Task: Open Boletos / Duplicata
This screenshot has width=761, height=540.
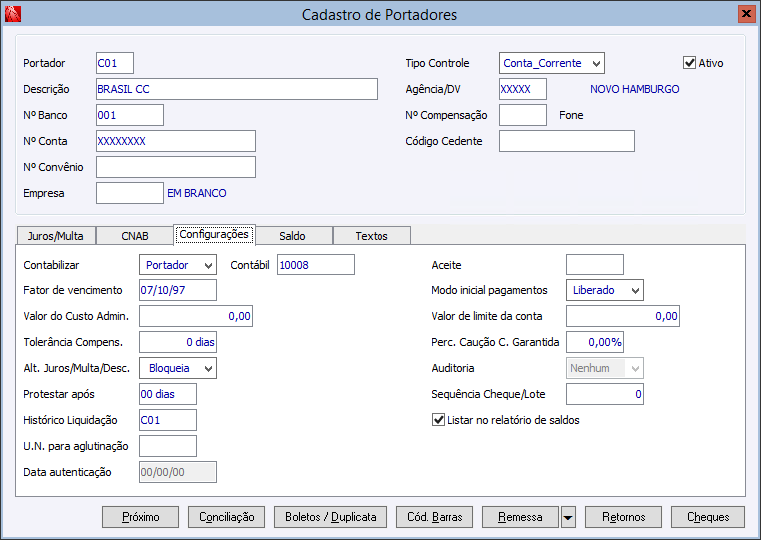Action: tap(331, 517)
